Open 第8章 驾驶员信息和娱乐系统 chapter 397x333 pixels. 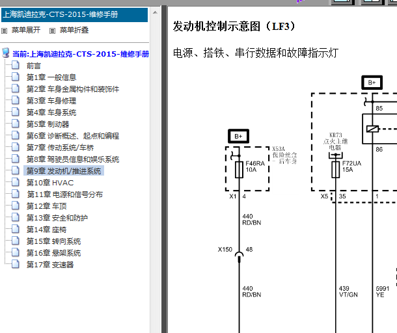coord(73,159)
